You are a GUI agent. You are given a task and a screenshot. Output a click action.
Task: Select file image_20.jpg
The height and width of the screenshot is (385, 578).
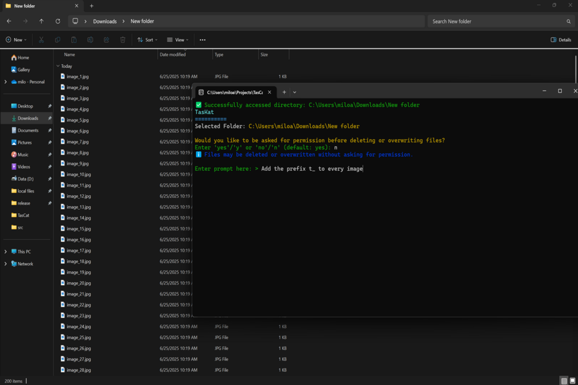tap(76, 283)
